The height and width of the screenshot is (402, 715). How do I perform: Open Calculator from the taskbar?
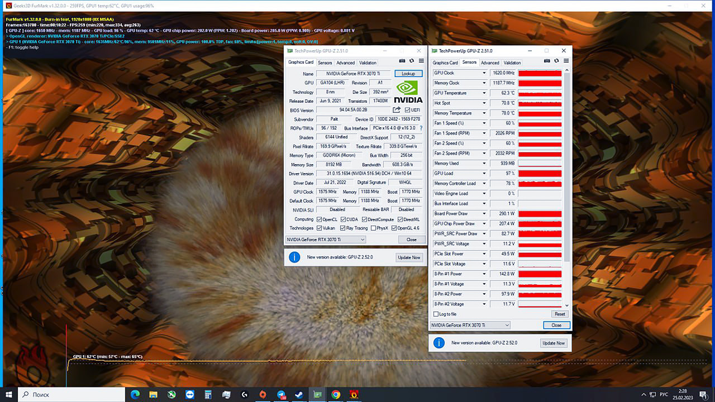click(x=208, y=394)
